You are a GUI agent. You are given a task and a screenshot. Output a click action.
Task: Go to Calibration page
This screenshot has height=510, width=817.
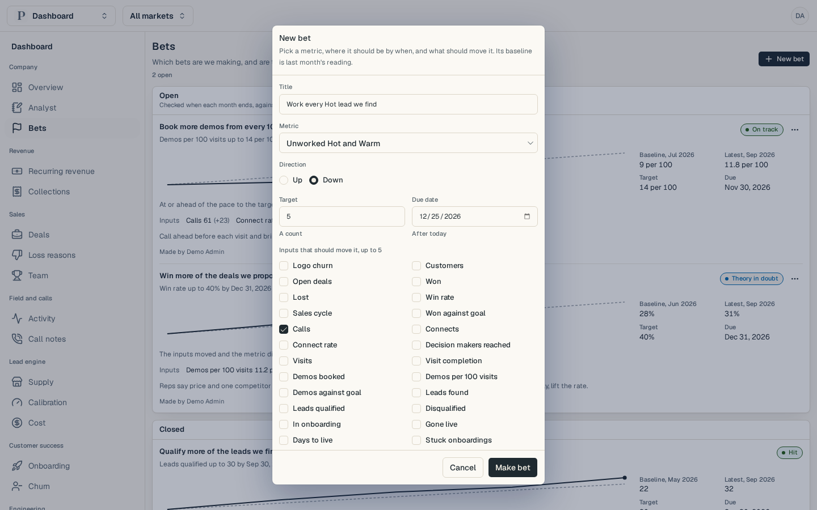72,402
